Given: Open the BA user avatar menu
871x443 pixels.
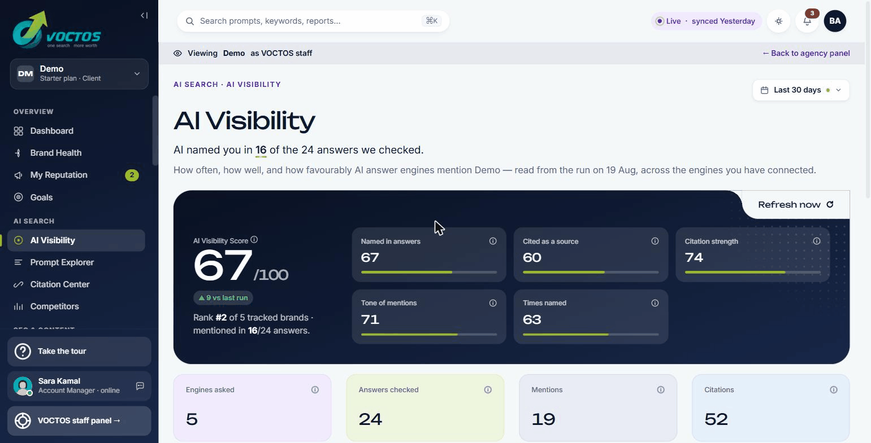Looking at the screenshot, I should (x=835, y=21).
